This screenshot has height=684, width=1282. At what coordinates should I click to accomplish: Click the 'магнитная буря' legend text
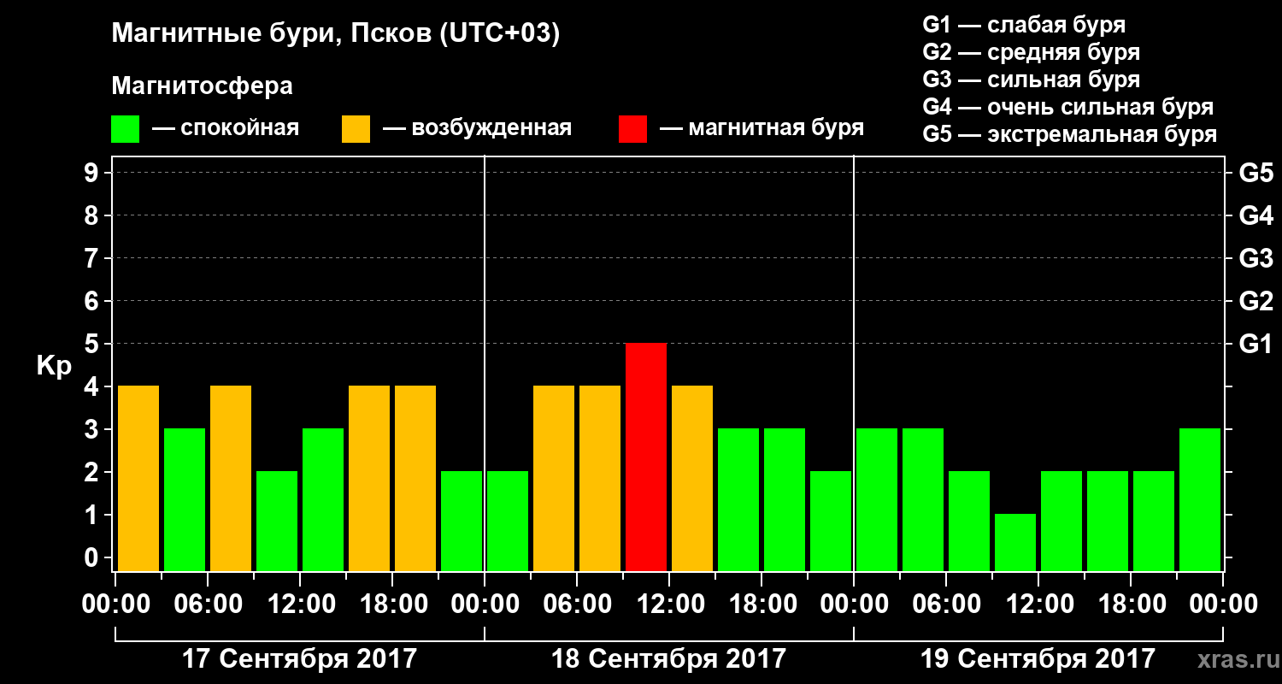tap(775, 129)
